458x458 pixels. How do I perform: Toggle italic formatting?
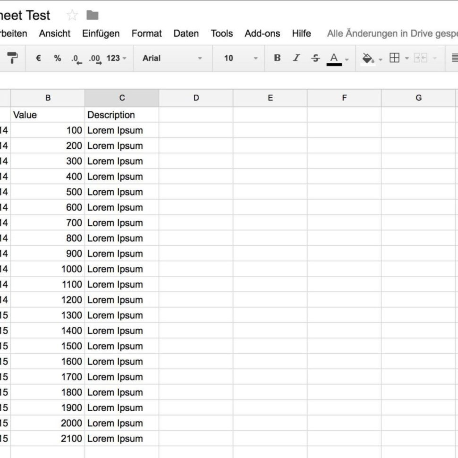[x=296, y=58]
